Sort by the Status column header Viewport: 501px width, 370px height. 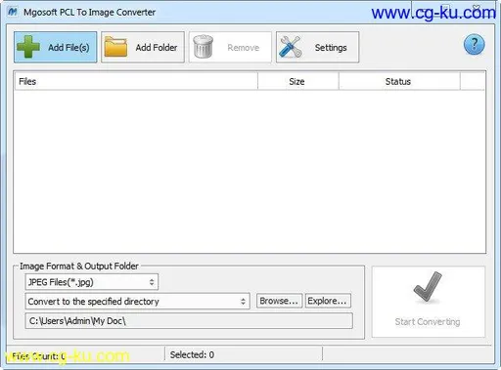pos(399,81)
